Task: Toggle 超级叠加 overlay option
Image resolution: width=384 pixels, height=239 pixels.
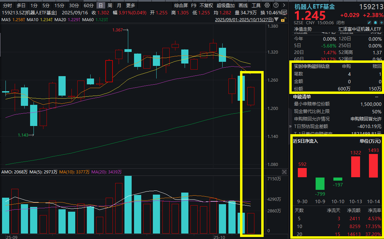Action: (225, 5)
